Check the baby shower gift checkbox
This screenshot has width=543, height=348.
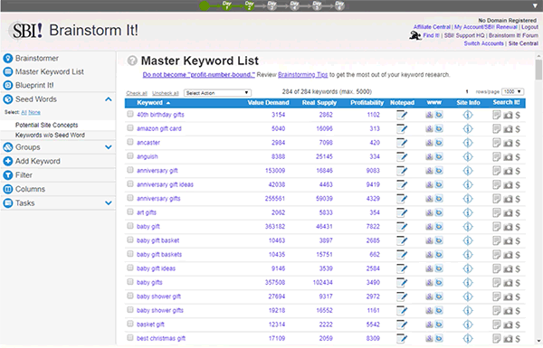click(129, 296)
